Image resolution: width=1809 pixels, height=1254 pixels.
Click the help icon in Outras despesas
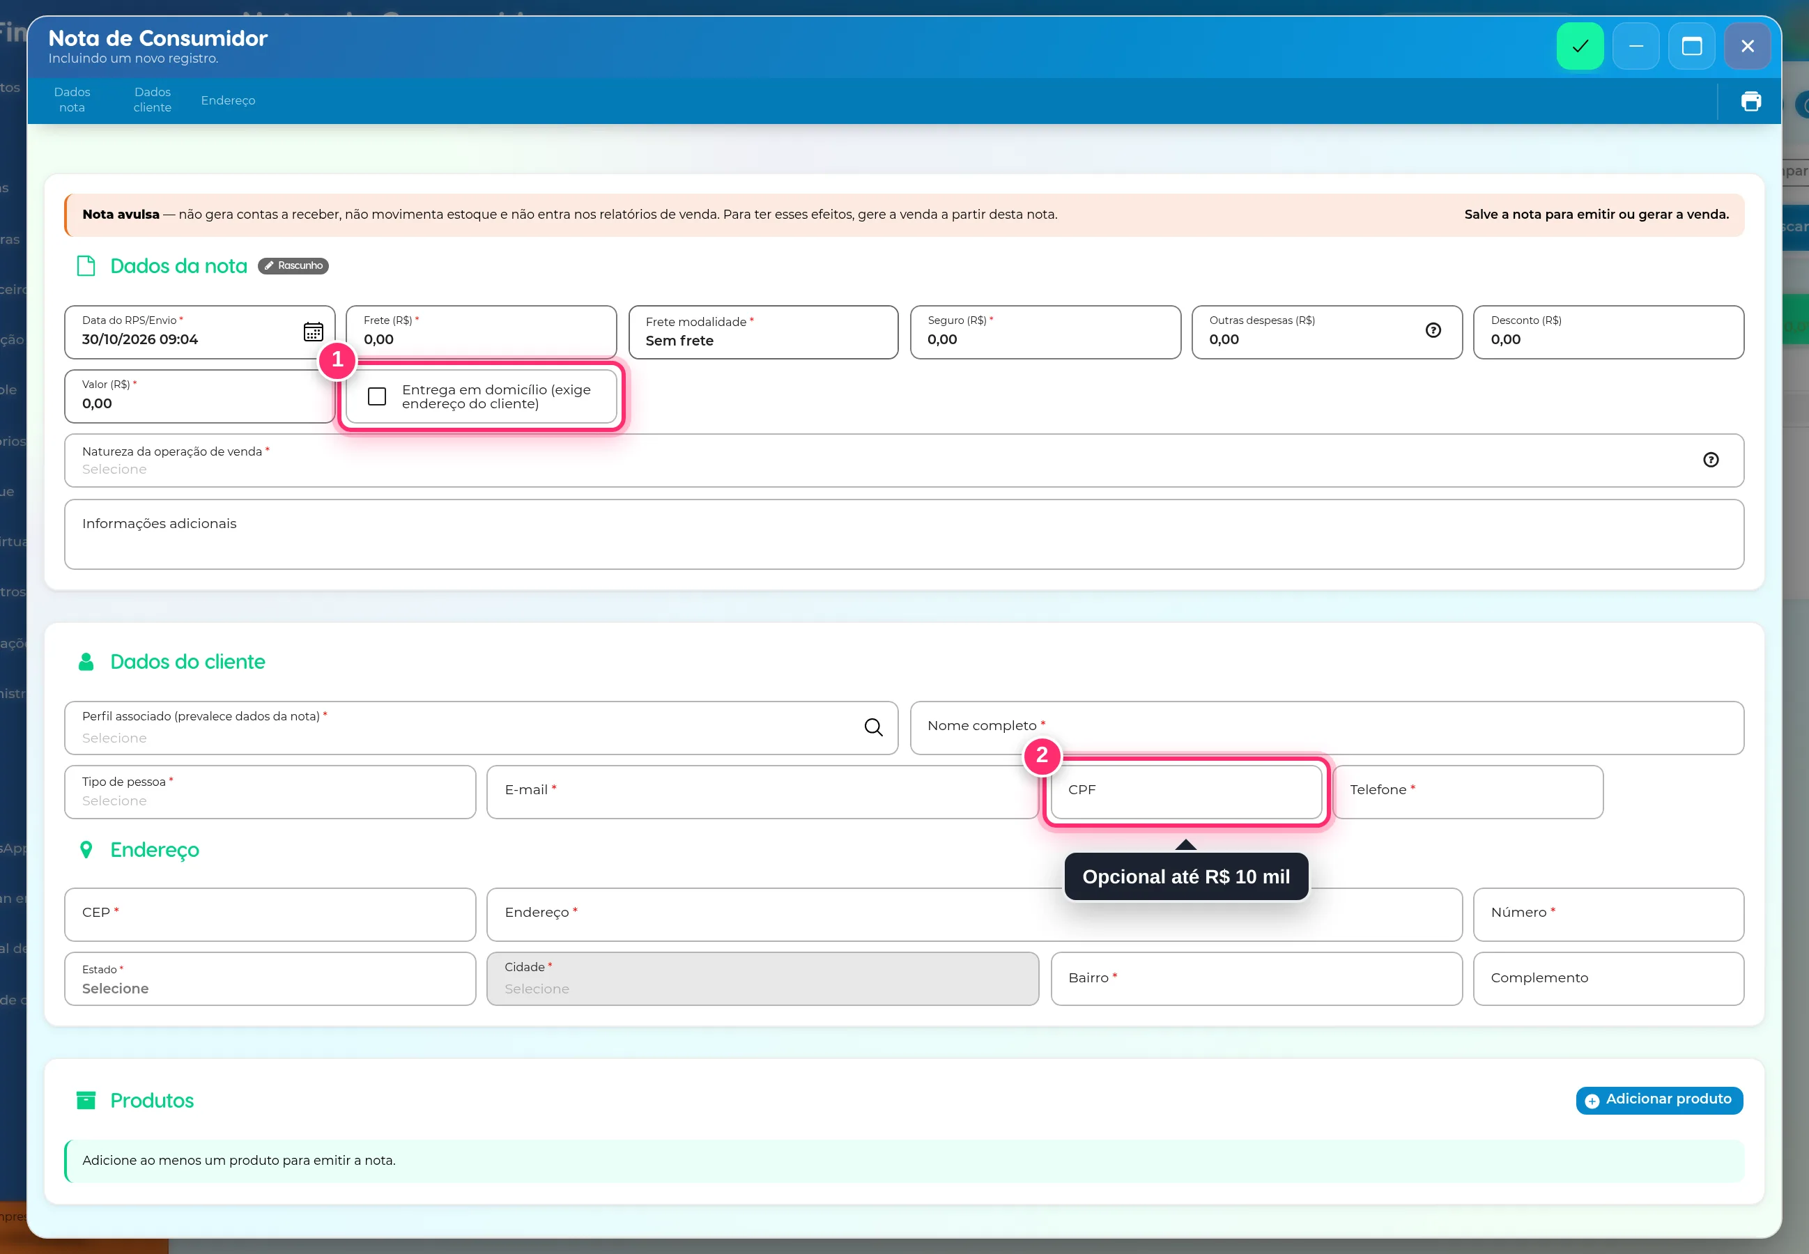point(1433,331)
